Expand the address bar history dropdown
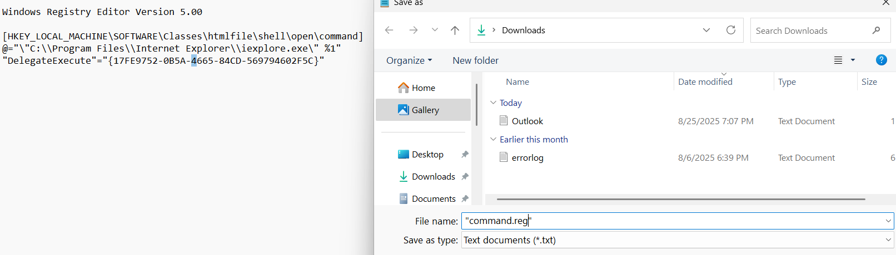This screenshot has height=255, width=896. [x=706, y=30]
